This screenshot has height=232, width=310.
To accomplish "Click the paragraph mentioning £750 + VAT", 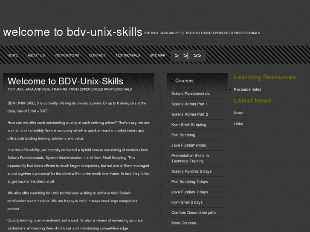I will click(77, 107).
